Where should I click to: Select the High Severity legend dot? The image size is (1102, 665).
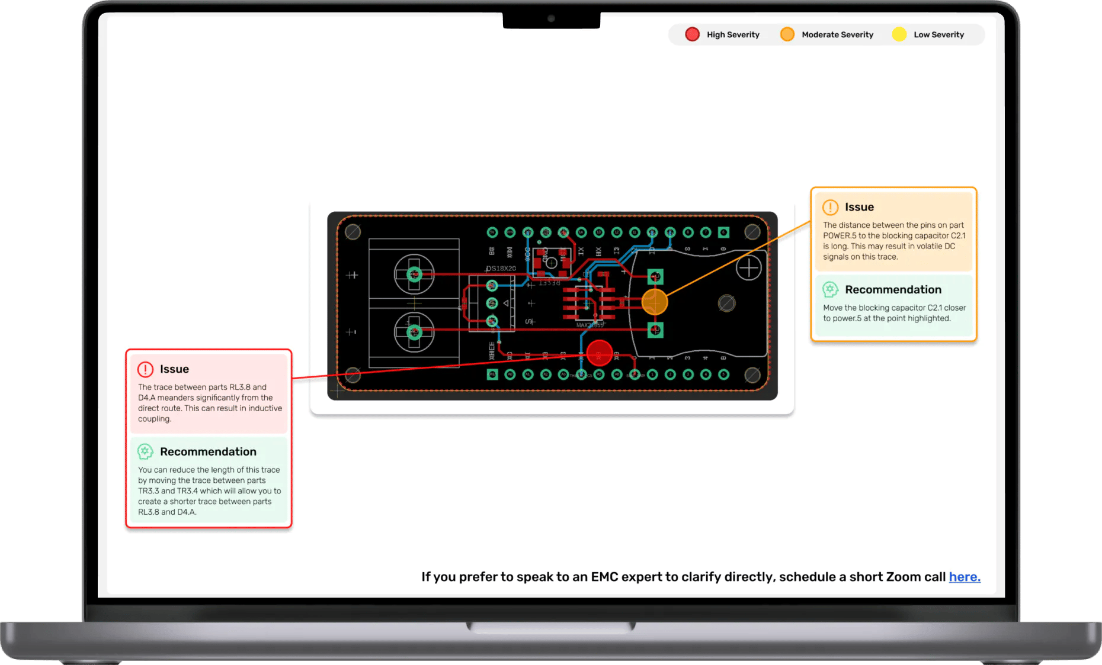click(692, 34)
